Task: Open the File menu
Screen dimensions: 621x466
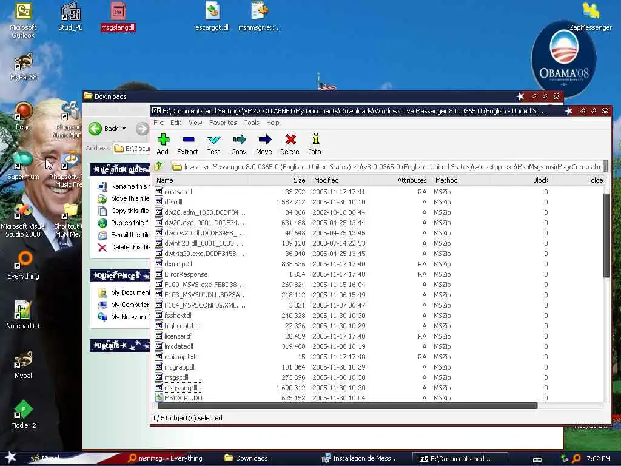Action: point(158,123)
